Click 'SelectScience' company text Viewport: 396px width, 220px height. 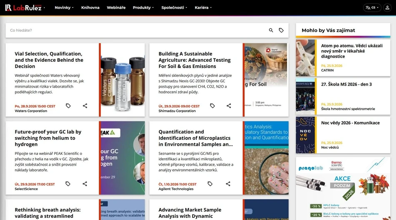(26, 189)
